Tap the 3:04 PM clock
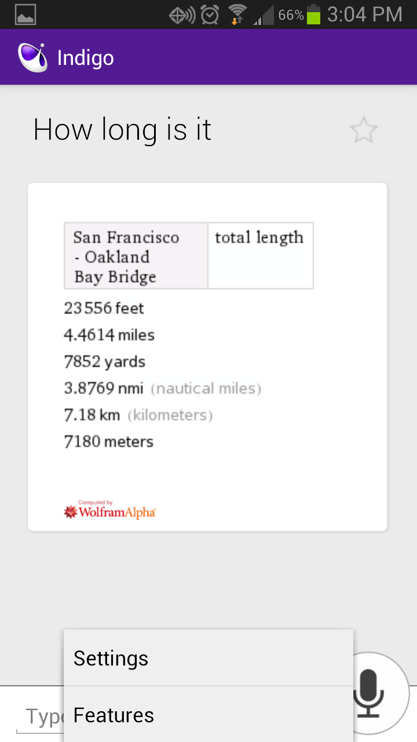 [x=364, y=14]
